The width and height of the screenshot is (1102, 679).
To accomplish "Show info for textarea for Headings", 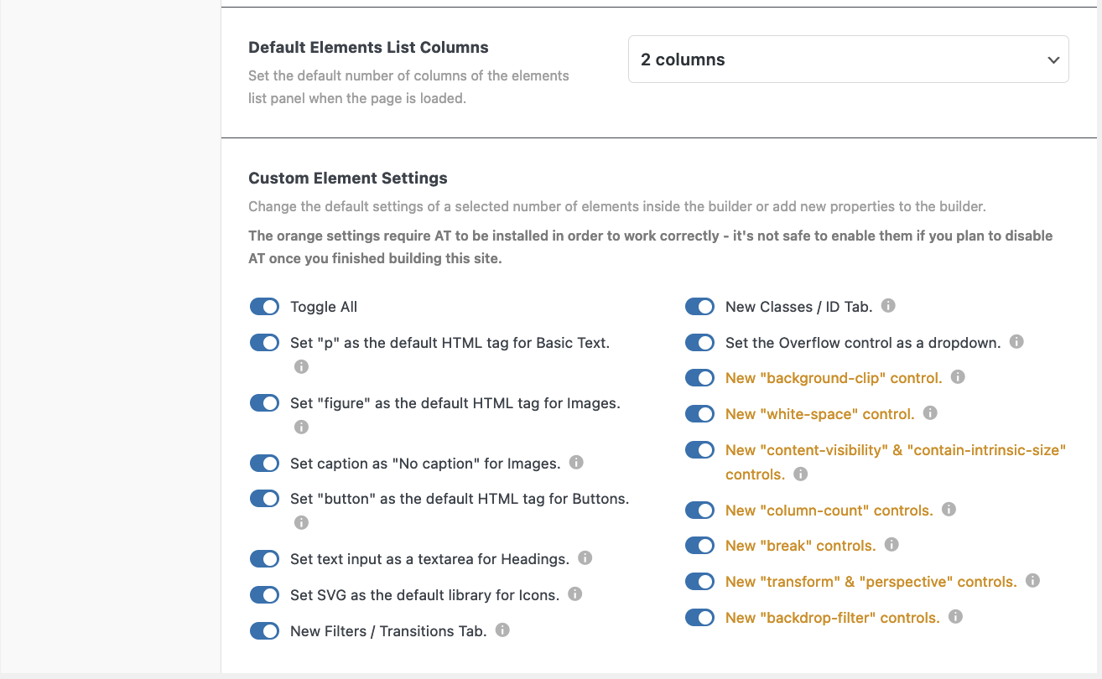I will pos(585,557).
